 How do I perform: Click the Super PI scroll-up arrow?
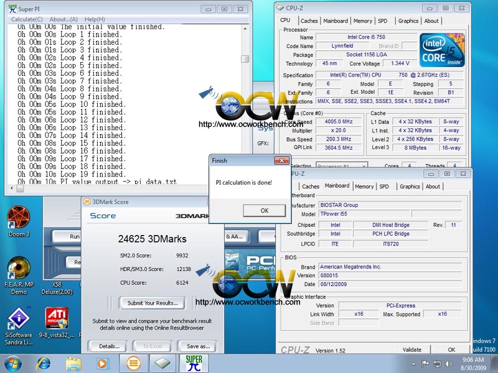tap(245, 29)
